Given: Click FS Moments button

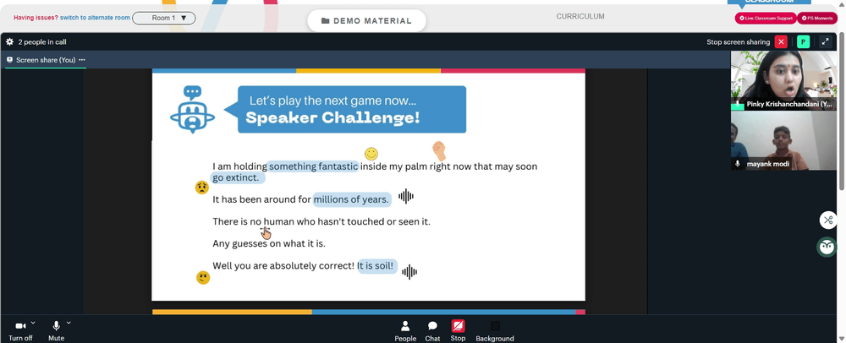Looking at the screenshot, I should [x=817, y=18].
